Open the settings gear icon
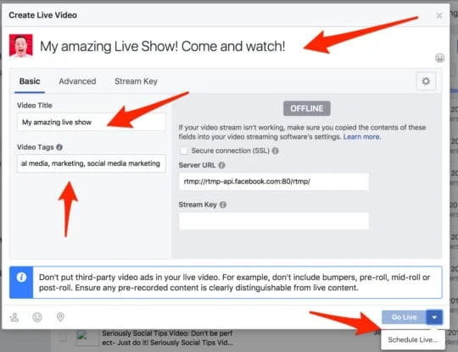 point(426,81)
